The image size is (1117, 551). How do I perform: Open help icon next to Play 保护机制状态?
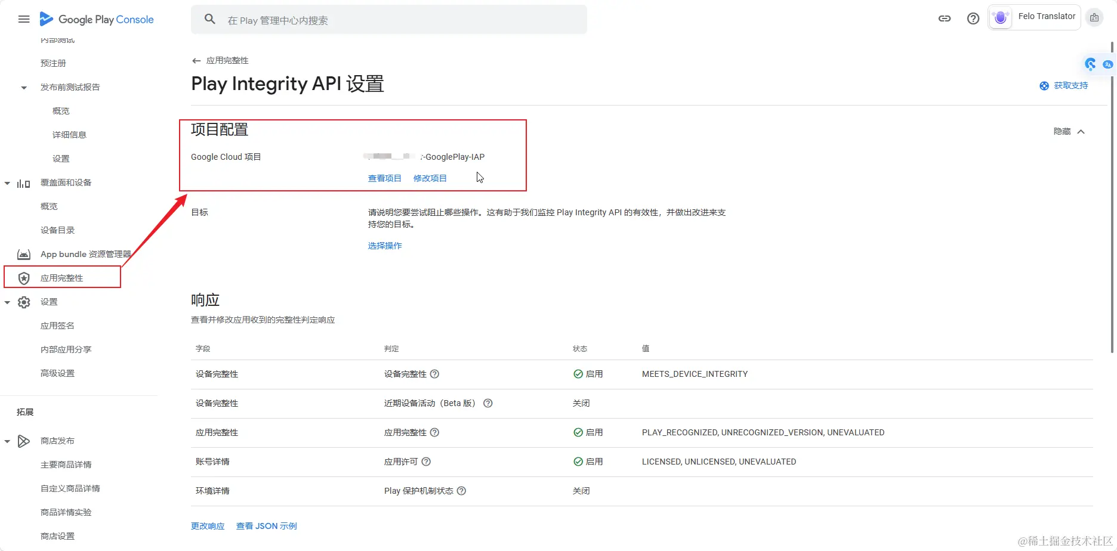click(461, 491)
